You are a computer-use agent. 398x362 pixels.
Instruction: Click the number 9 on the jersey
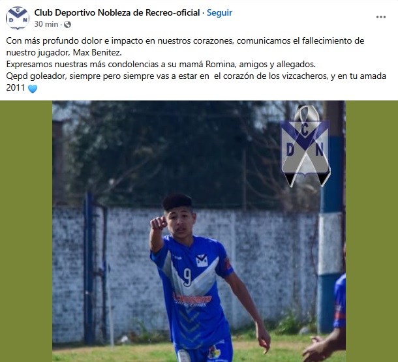(187, 277)
